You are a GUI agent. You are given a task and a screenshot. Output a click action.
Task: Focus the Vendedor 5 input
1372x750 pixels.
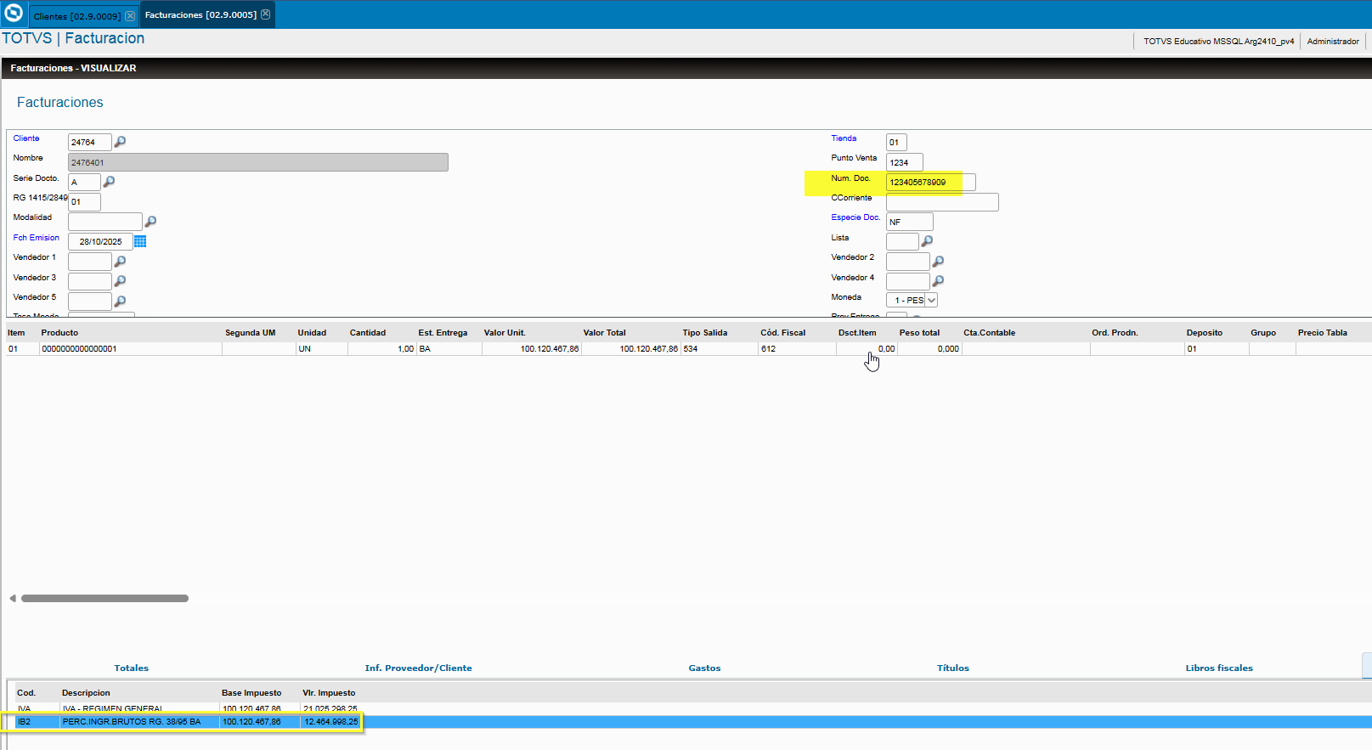pos(90,302)
